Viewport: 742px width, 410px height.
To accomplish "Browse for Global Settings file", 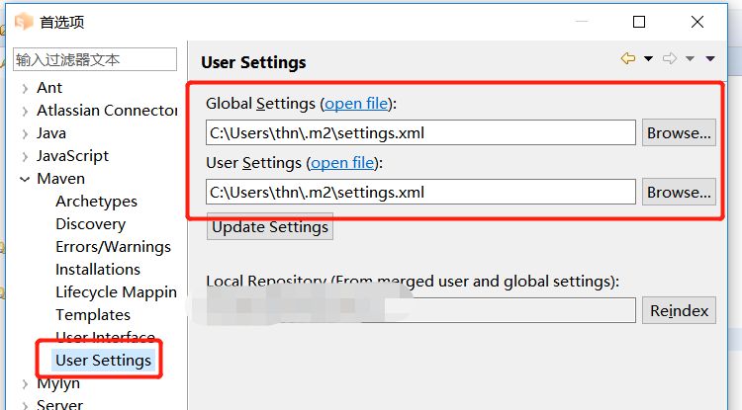I will 679,133.
